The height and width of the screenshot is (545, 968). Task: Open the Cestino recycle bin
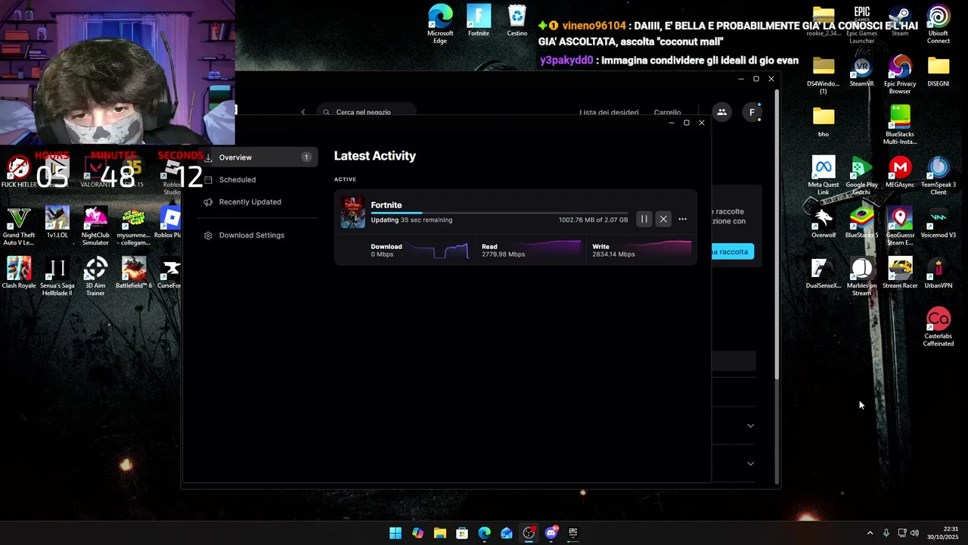(517, 21)
